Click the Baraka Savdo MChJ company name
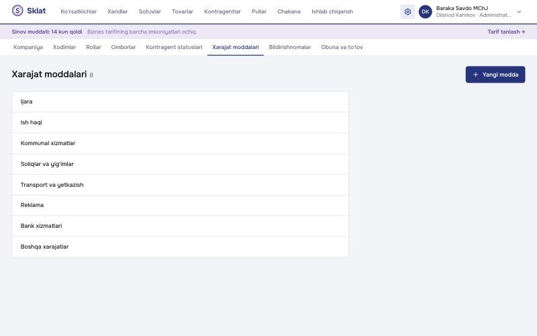 pyautogui.click(x=462, y=8)
